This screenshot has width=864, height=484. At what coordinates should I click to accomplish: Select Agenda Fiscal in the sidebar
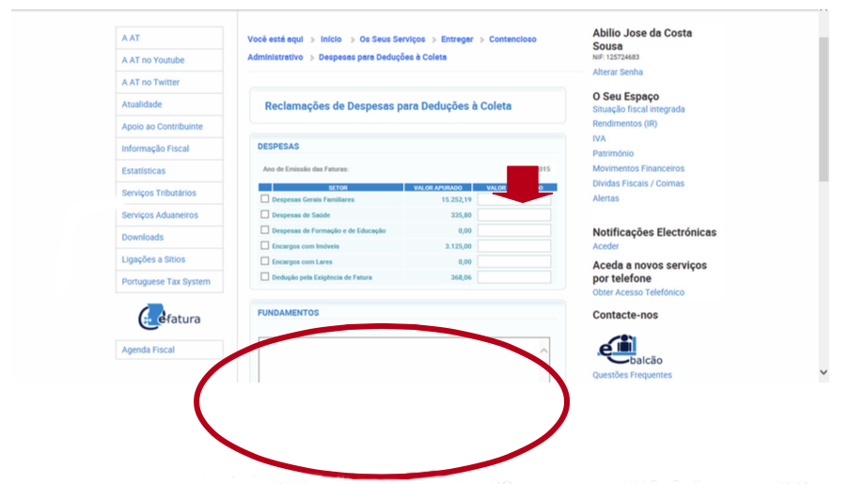point(148,350)
